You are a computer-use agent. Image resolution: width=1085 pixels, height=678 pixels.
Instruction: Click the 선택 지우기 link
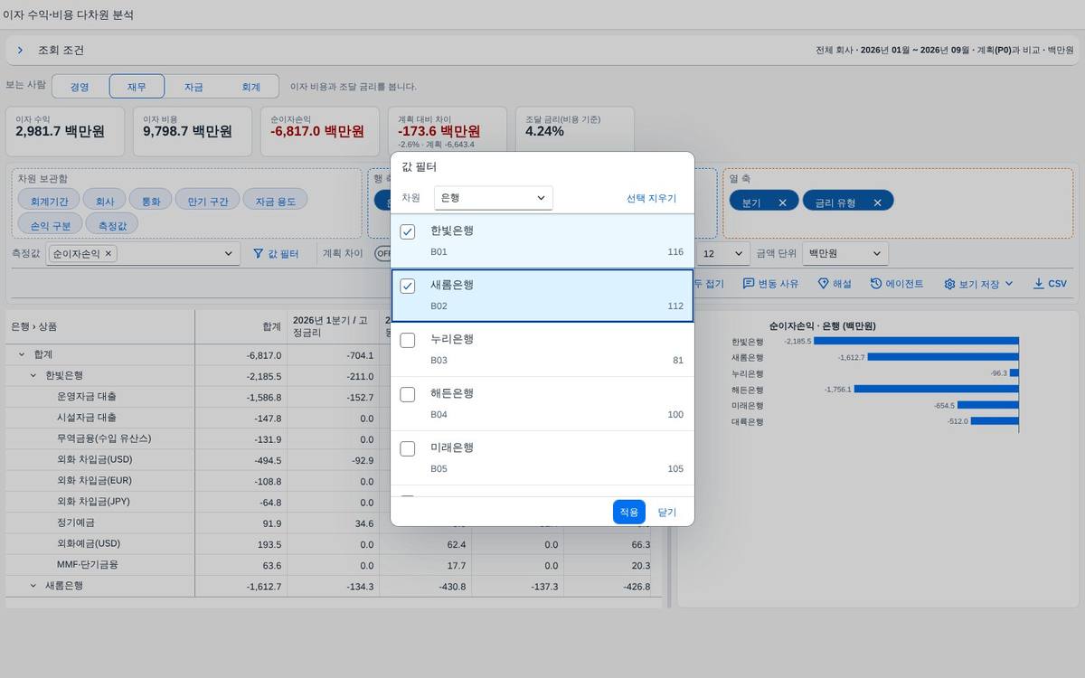tap(651, 198)
